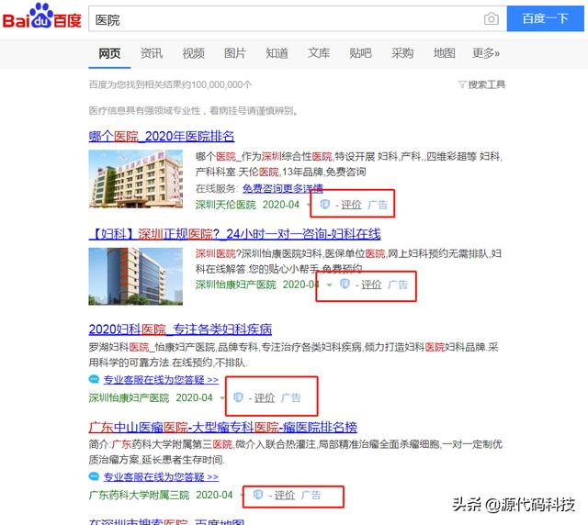The height and width of the screenshot is (525, 588).
Task: Click 深圳天伦医院 source text
Action: click(x=226, y=205)
